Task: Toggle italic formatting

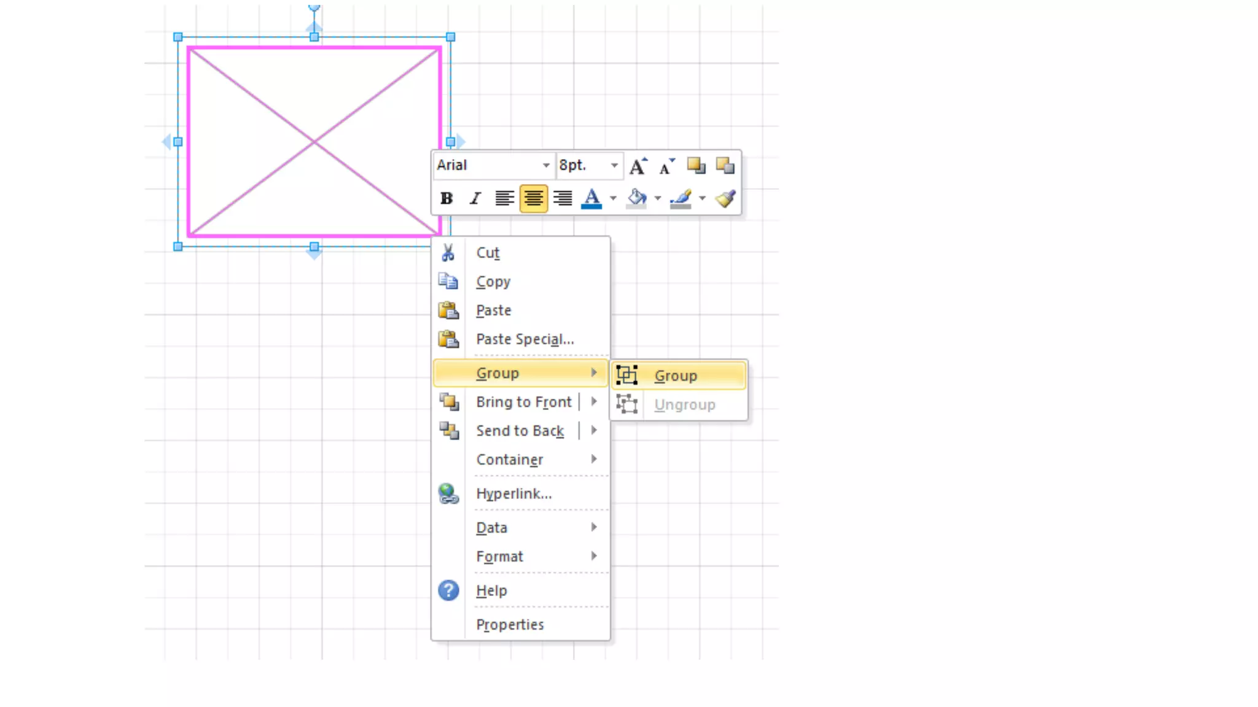Action: pyautogui.click(x=475, y=198)
